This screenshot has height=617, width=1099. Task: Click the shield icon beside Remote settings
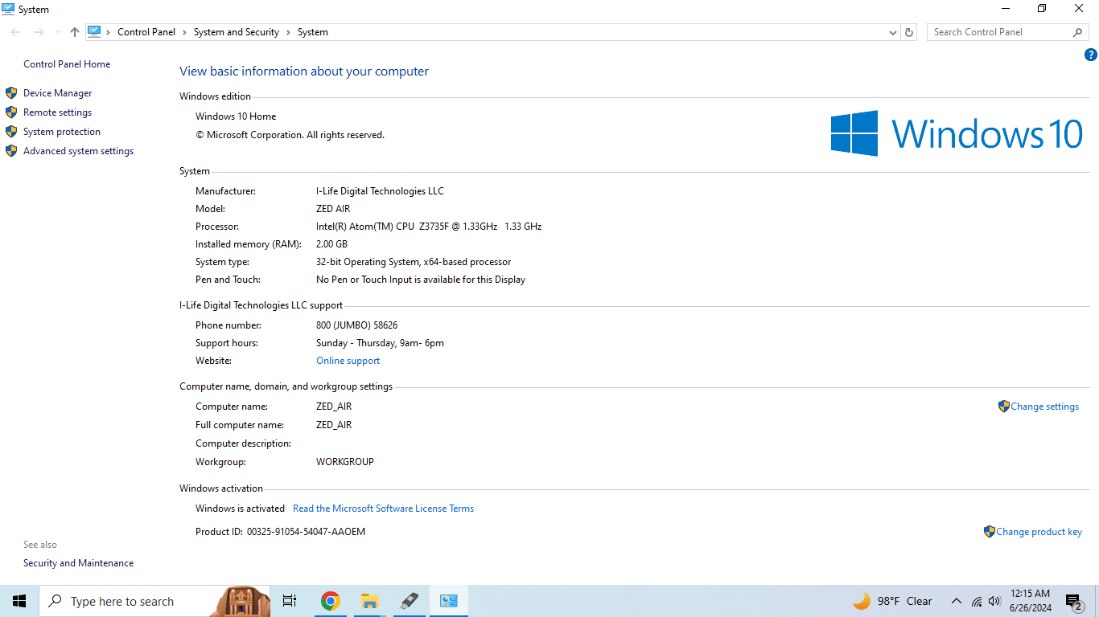(x=11, y=112)
